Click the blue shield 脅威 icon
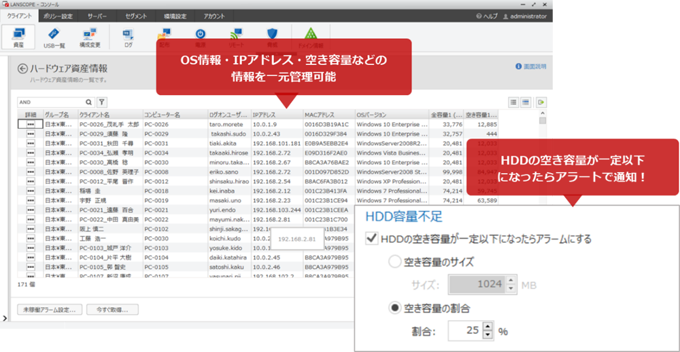Viewport: 680px width, 352px height. tap(272, 34)
